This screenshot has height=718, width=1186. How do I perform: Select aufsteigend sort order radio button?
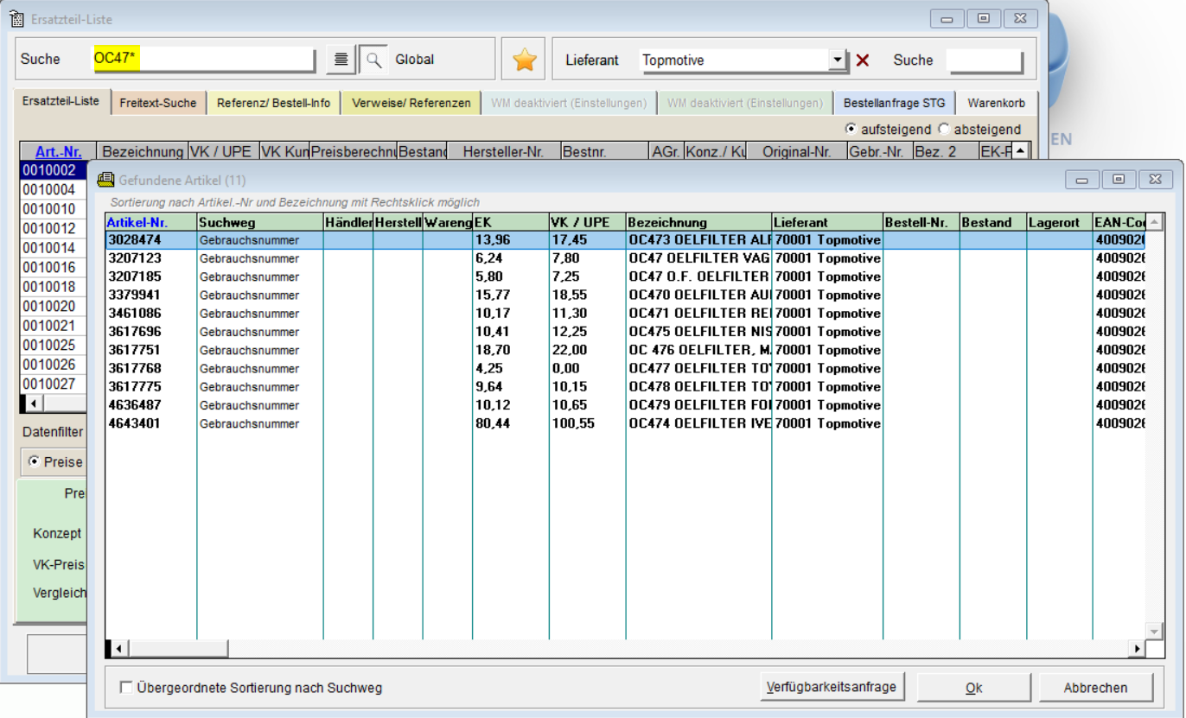pos(851,129)
